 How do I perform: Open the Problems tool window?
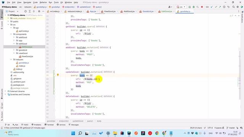click(36, 125)
